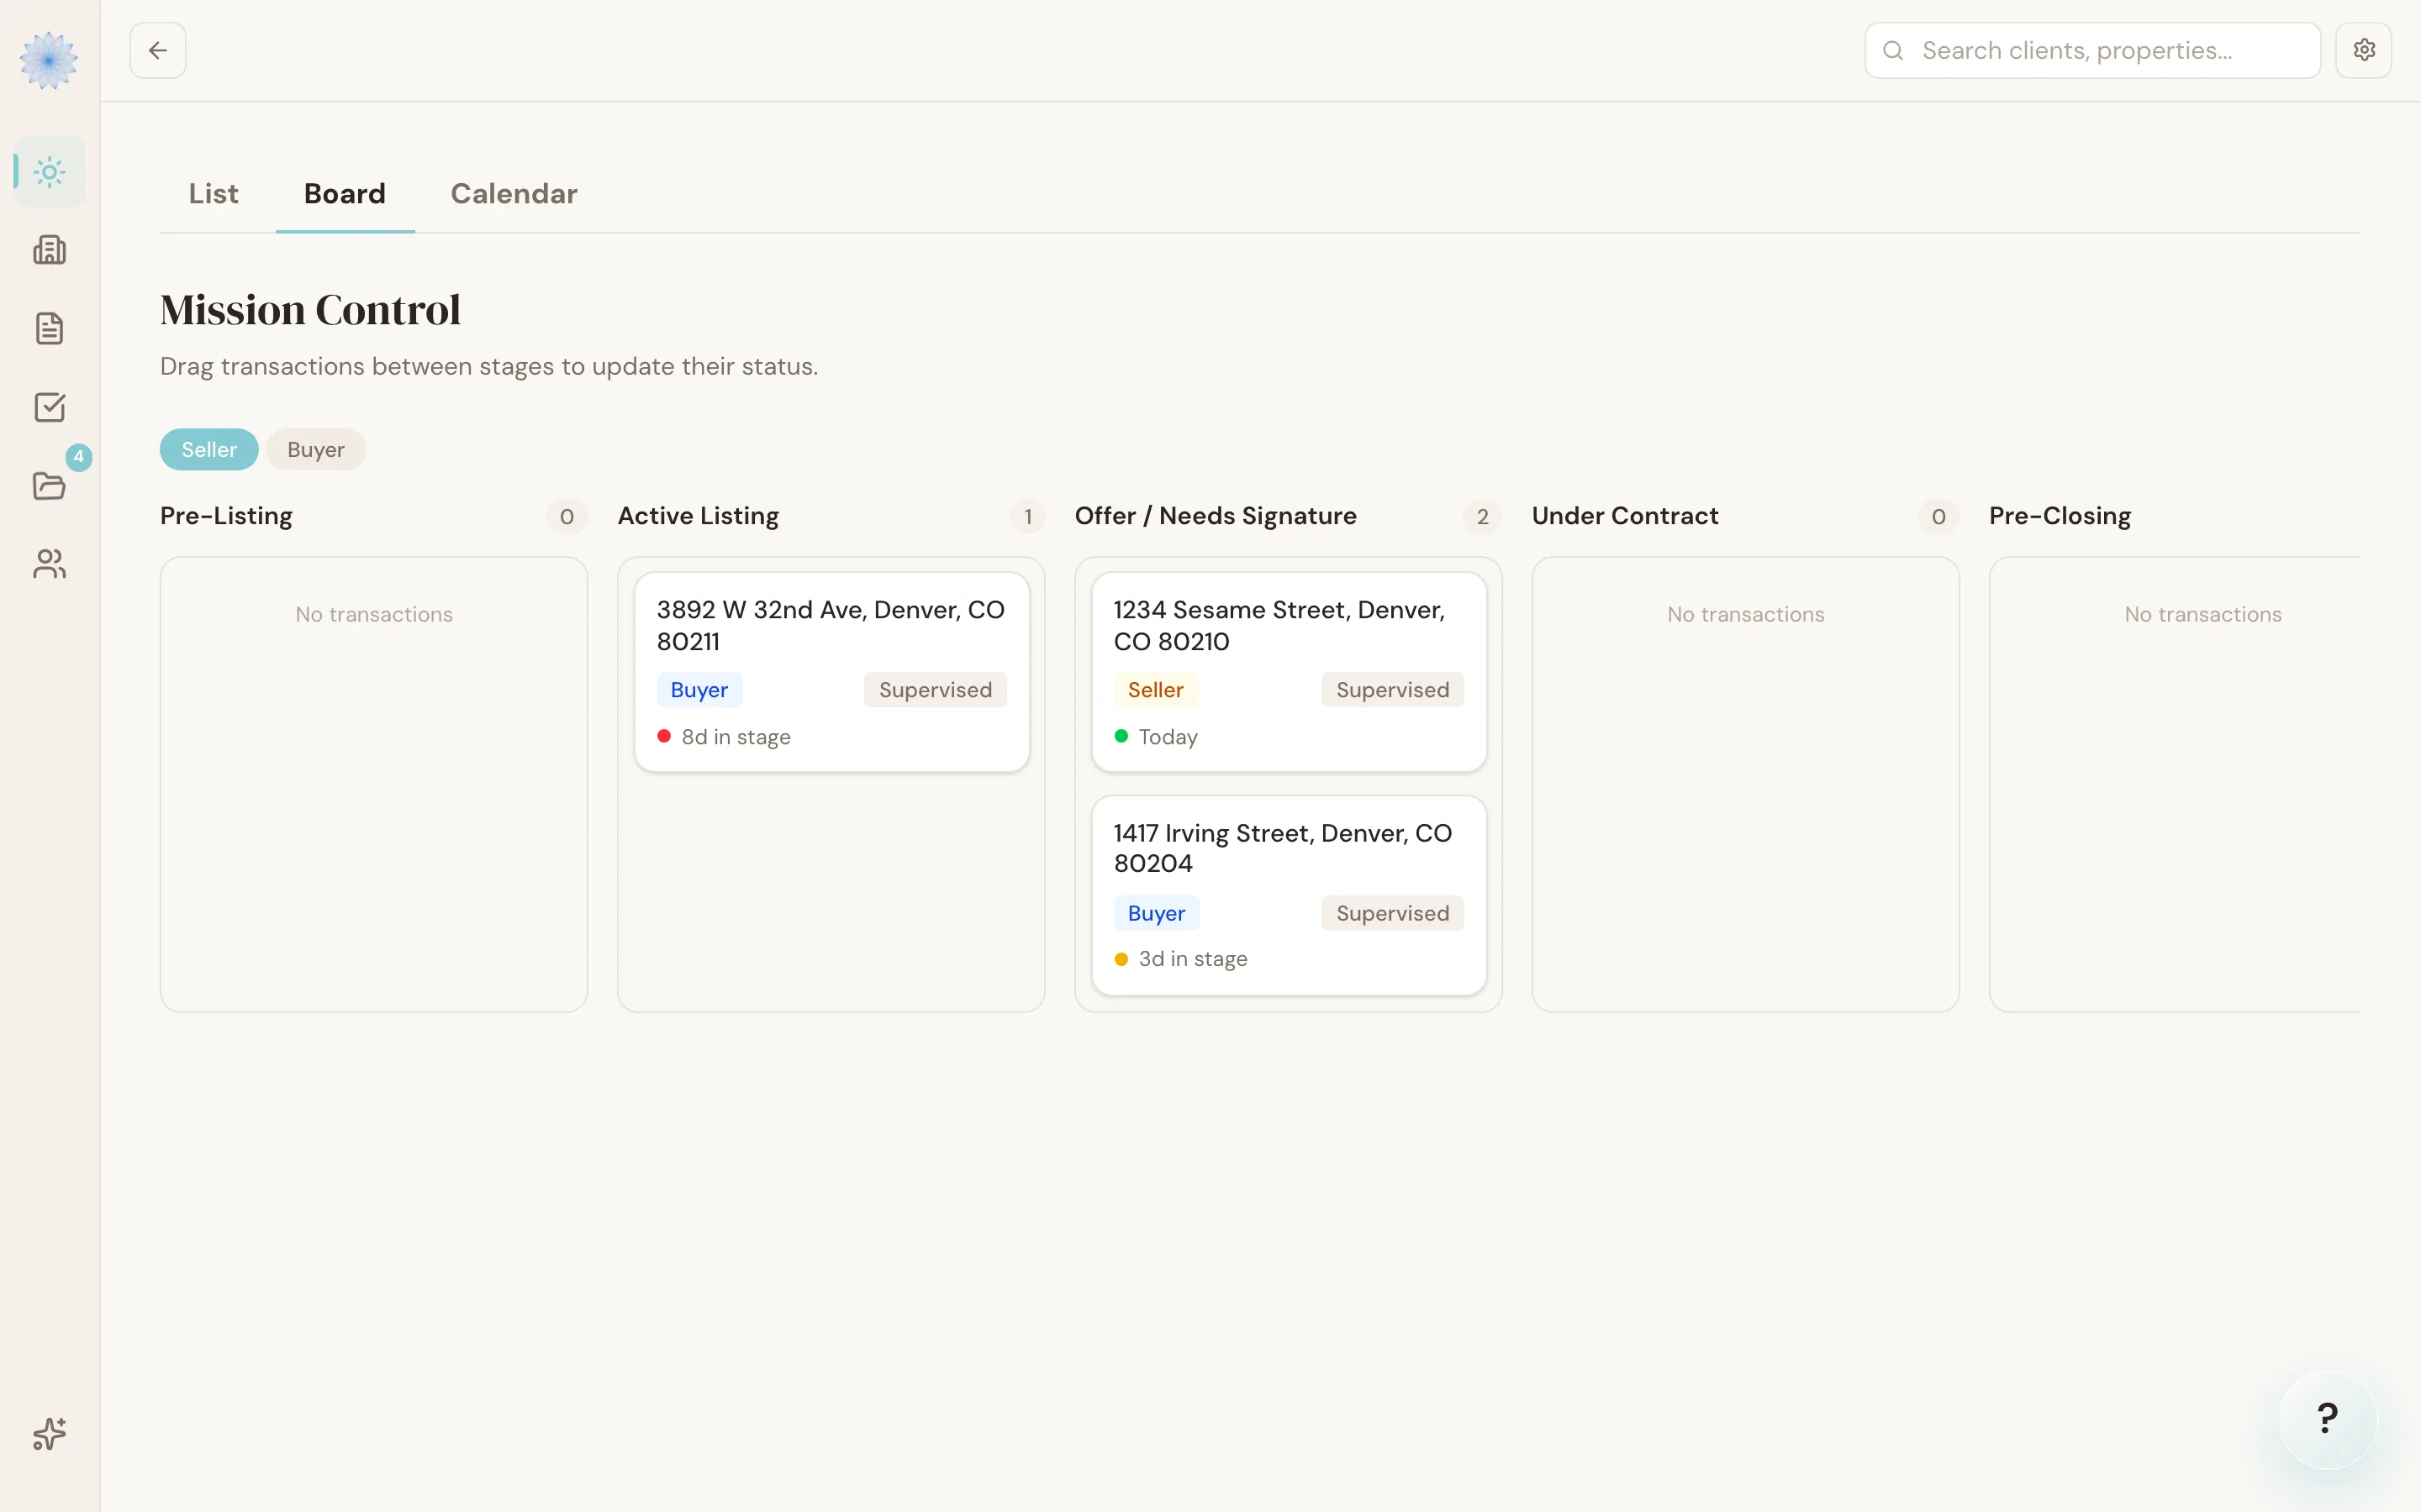Click the lotus flower app logo

coord(49,61)
